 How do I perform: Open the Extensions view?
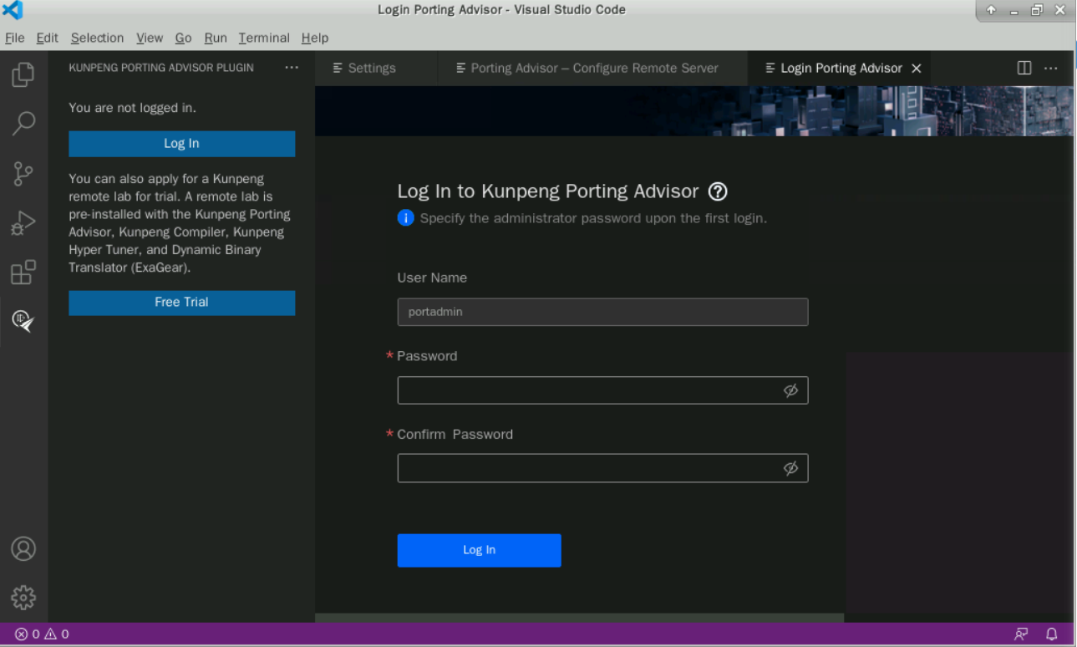point(23,272)
